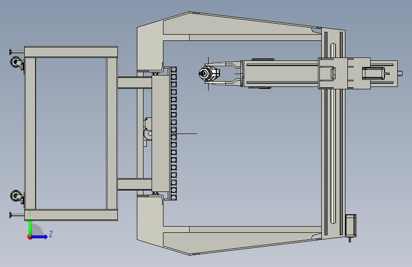
Task: Click the blue Z axis label
Action: click(x=51, y=234)
